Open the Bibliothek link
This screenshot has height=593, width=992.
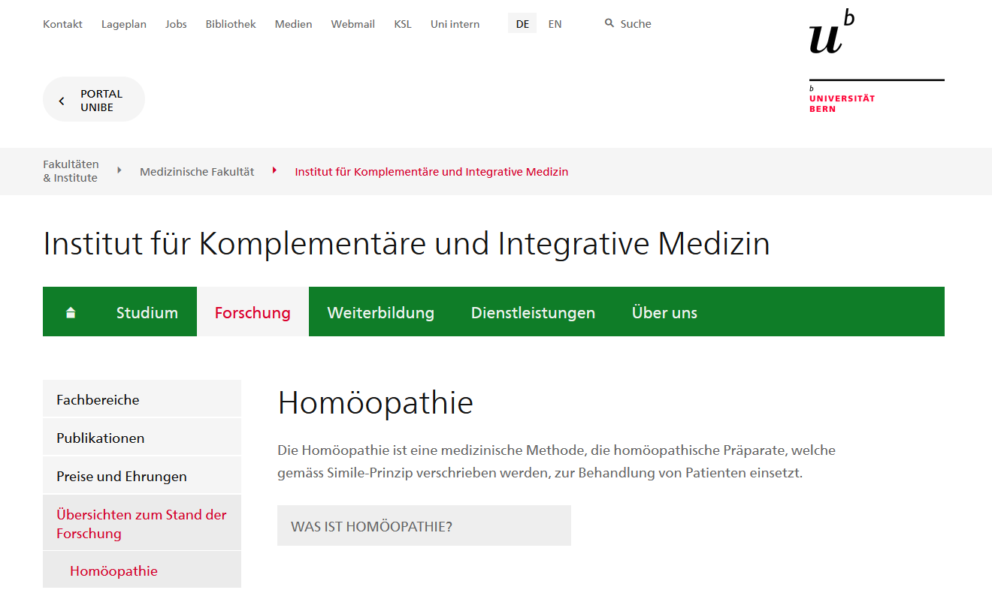(x=231, y=24)
